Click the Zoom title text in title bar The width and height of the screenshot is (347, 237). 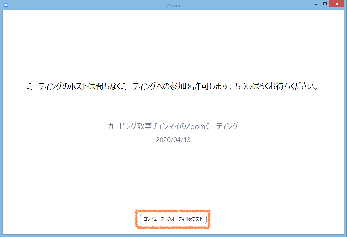pyautogui.click(x=173, y=6)
